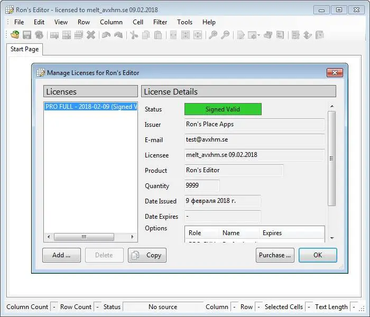
Task: Click the No source status bar field
Action: 163,307
